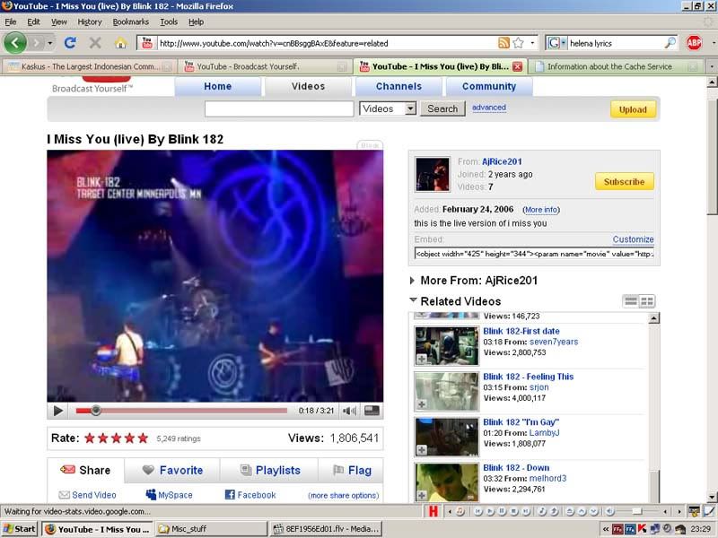Open Misc_stuff folder from taskbar
Viewport: 718px width, 538px height.
pyautogui.click(x=211, y=529)
